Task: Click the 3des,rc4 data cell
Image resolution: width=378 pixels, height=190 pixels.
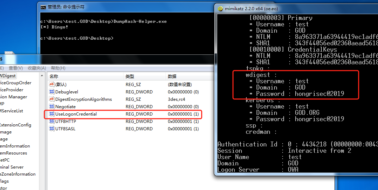Action: coord(176,99)
